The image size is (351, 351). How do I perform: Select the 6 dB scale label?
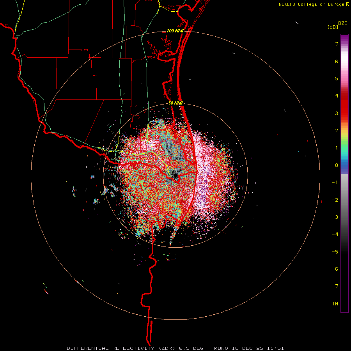(337, 61)
